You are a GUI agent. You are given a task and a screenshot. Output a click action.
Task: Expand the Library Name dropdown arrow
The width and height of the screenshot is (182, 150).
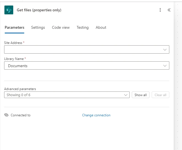click(x=165, y=66)
